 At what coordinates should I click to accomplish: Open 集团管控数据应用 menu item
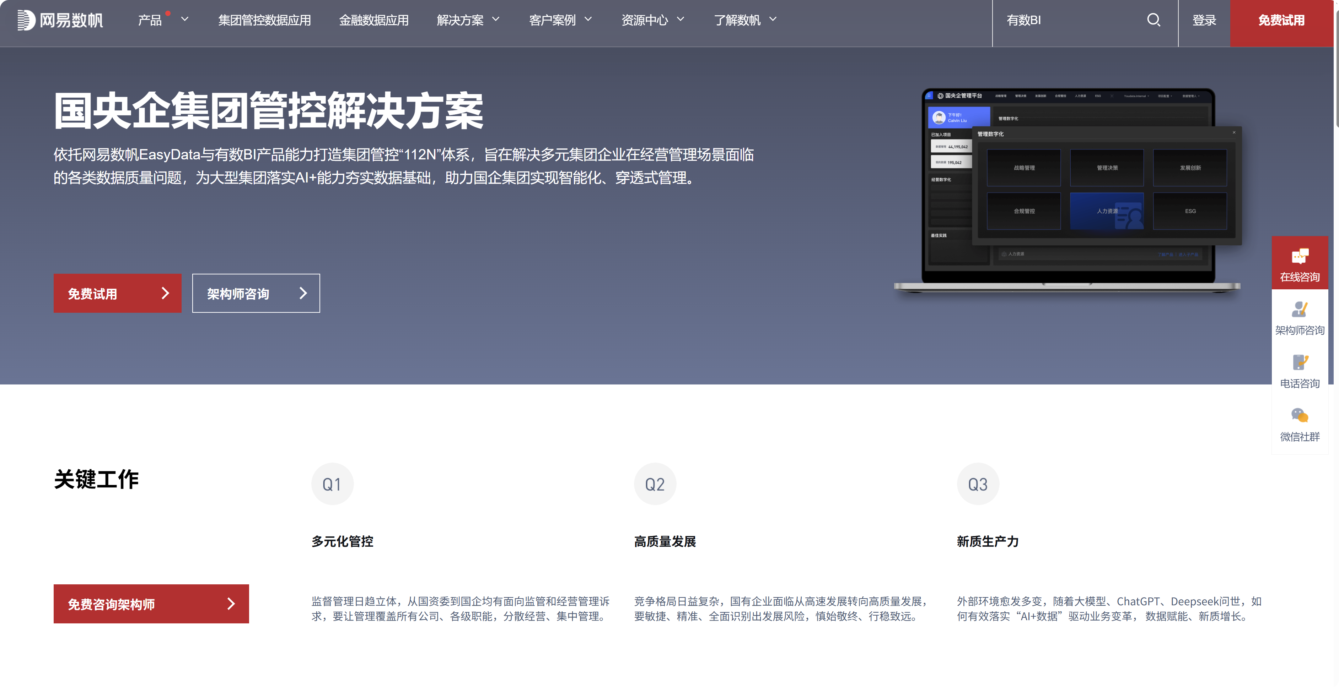[x=264, y=20]
